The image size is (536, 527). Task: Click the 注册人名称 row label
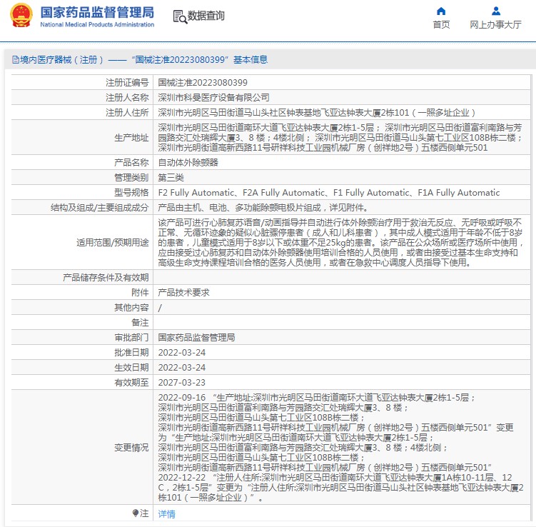click(127, 97)
